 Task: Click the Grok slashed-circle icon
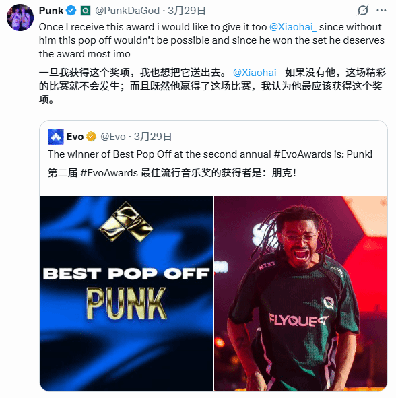click(363, 10)
